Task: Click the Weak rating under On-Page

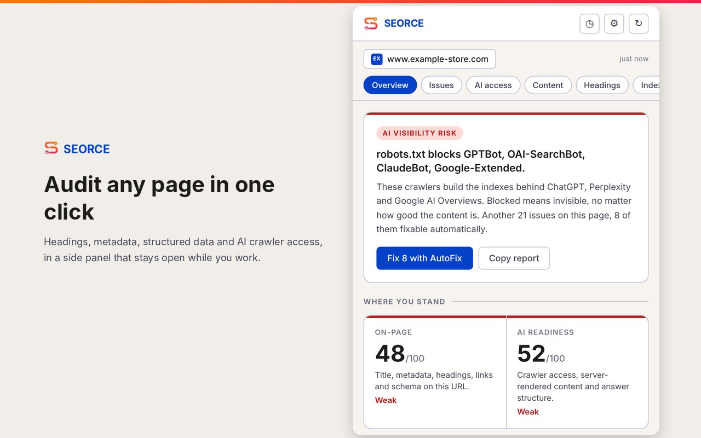Action: (x=386, y=400)
